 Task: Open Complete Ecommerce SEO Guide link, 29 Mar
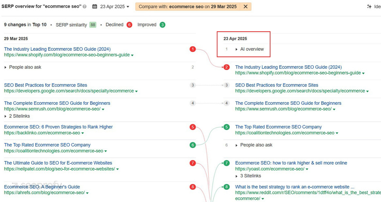pyautogui.click(x=57, y=103)
